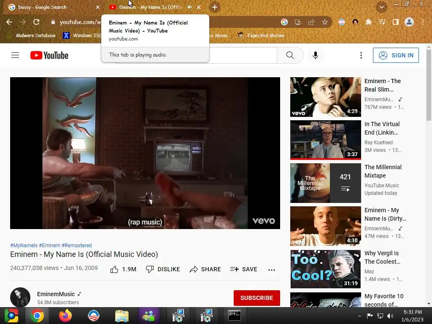The image size is (432, 324).
Task: Open the EminemMusic channel avatar
Action: (x=20, y=297)
